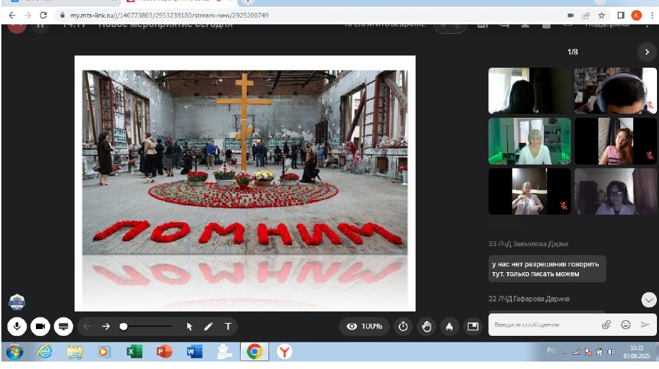Viewport: 659px width, 369px height.
Task: Show hidden tray icons arrow
Action: click(x=565, y=352)
